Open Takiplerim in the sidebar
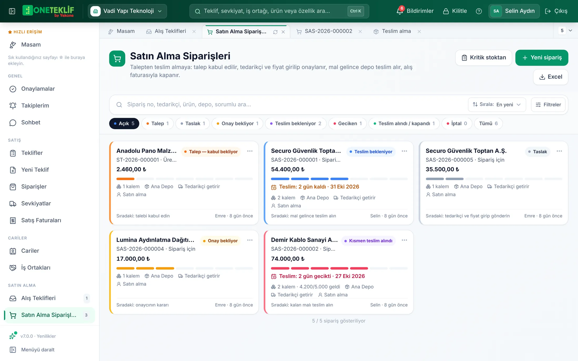 tap(49, 106)
